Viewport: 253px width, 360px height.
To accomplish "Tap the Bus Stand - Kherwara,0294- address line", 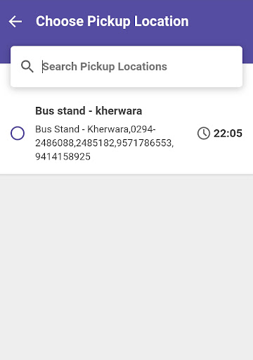I will 96,129.
